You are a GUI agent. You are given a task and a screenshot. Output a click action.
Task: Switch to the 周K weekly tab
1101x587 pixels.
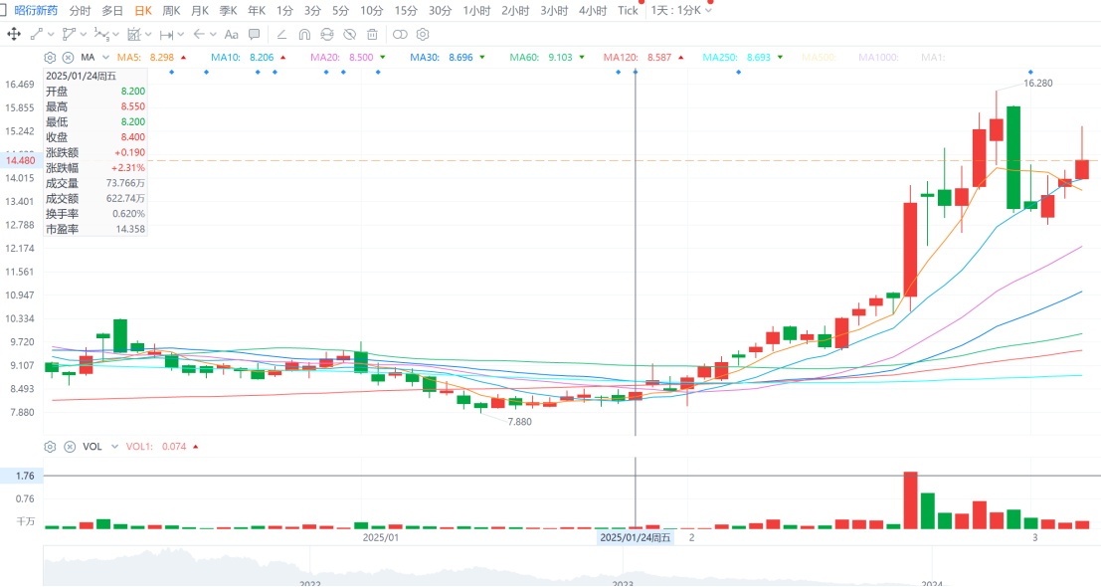[171, 10]
